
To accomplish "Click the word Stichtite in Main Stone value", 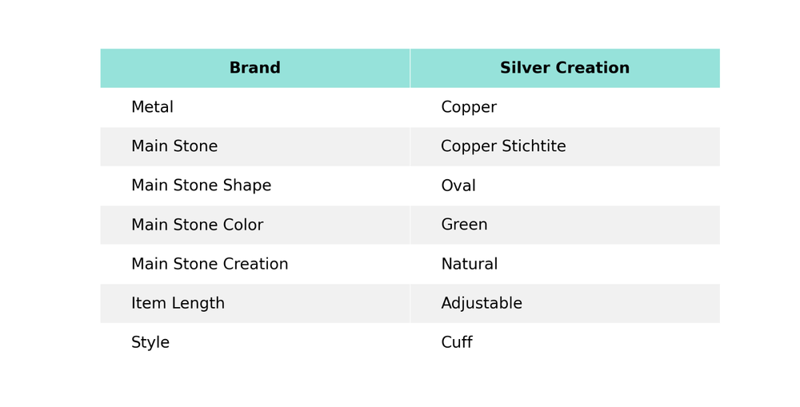I will pyautogui.click(x=533, y=146).
